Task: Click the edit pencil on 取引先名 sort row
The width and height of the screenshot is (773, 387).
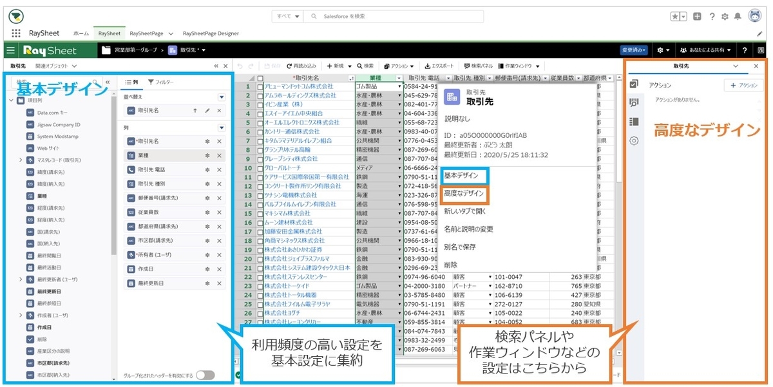Action: 207,111
